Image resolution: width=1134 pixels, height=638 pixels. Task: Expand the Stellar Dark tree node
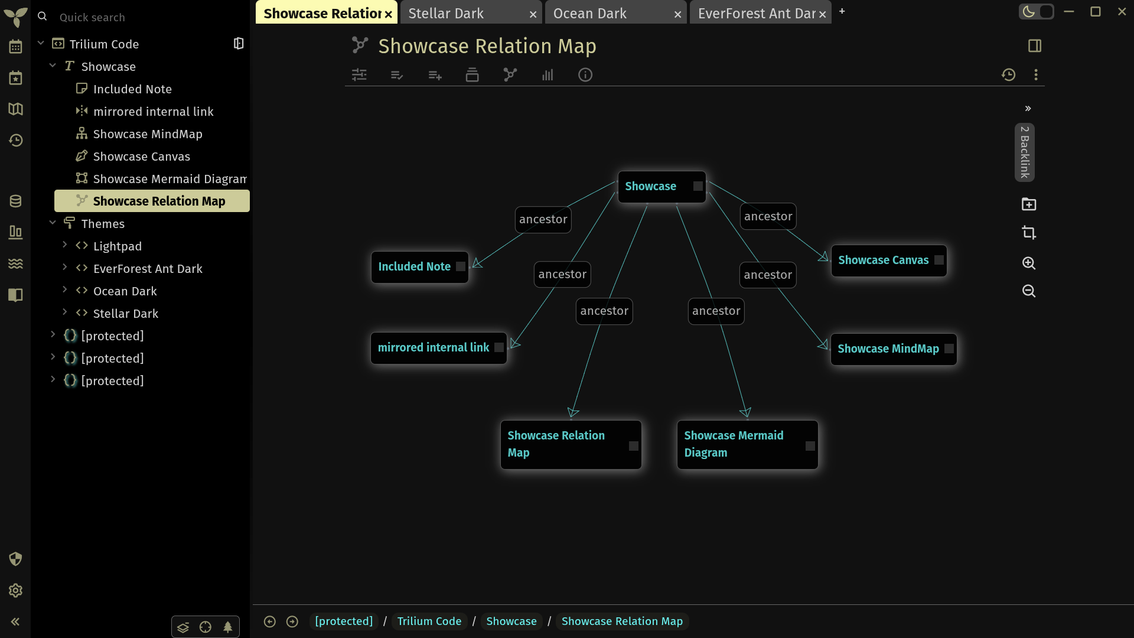pyautogui.click(x=64, y=312)
